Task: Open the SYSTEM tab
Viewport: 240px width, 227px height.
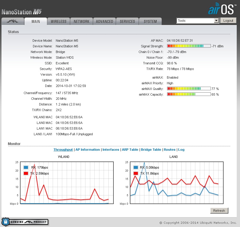Action: click(150, 21)
